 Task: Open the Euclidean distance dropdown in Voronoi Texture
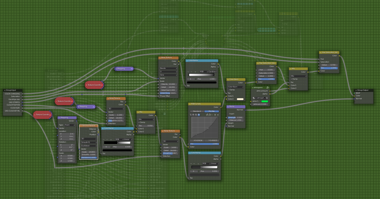click(x=89, y=145)
